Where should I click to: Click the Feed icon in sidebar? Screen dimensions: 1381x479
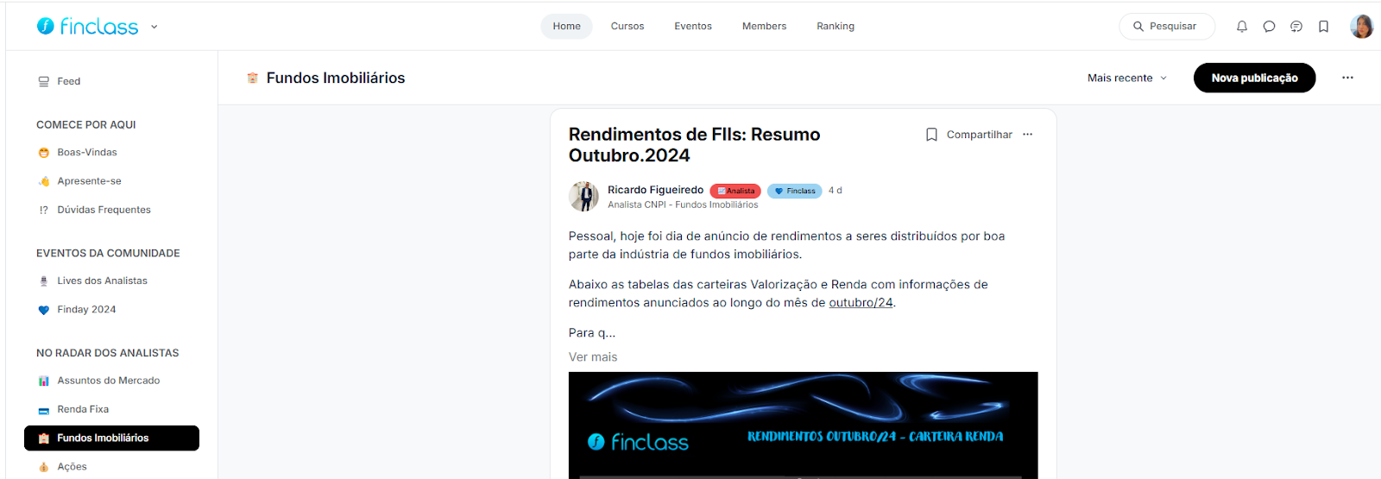(x=43, y=81)
